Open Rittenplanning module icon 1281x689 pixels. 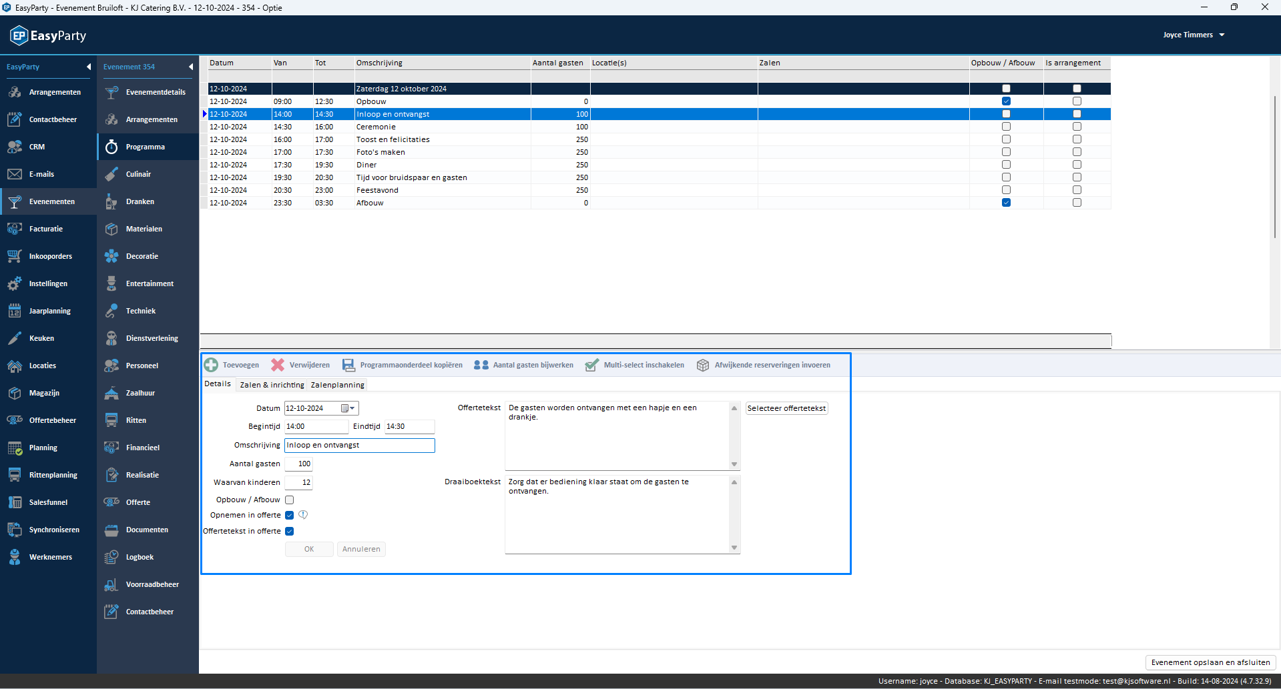[x=15, y=475]
